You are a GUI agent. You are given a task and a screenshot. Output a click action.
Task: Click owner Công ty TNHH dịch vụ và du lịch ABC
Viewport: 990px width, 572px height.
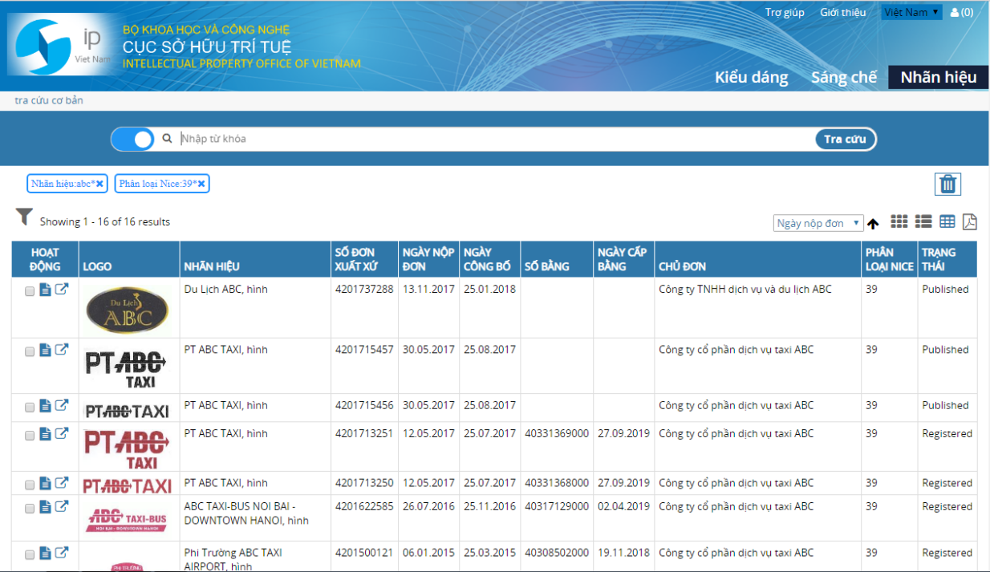[745, 289]
